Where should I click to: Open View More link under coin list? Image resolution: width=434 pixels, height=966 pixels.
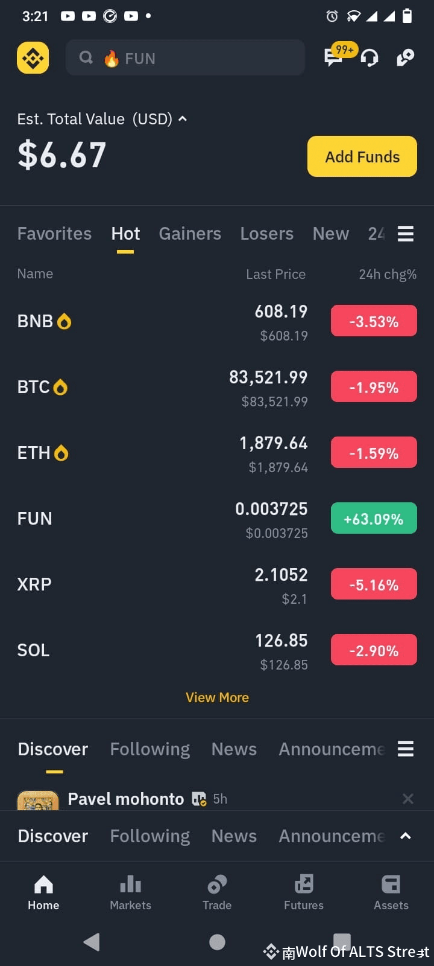217,697
